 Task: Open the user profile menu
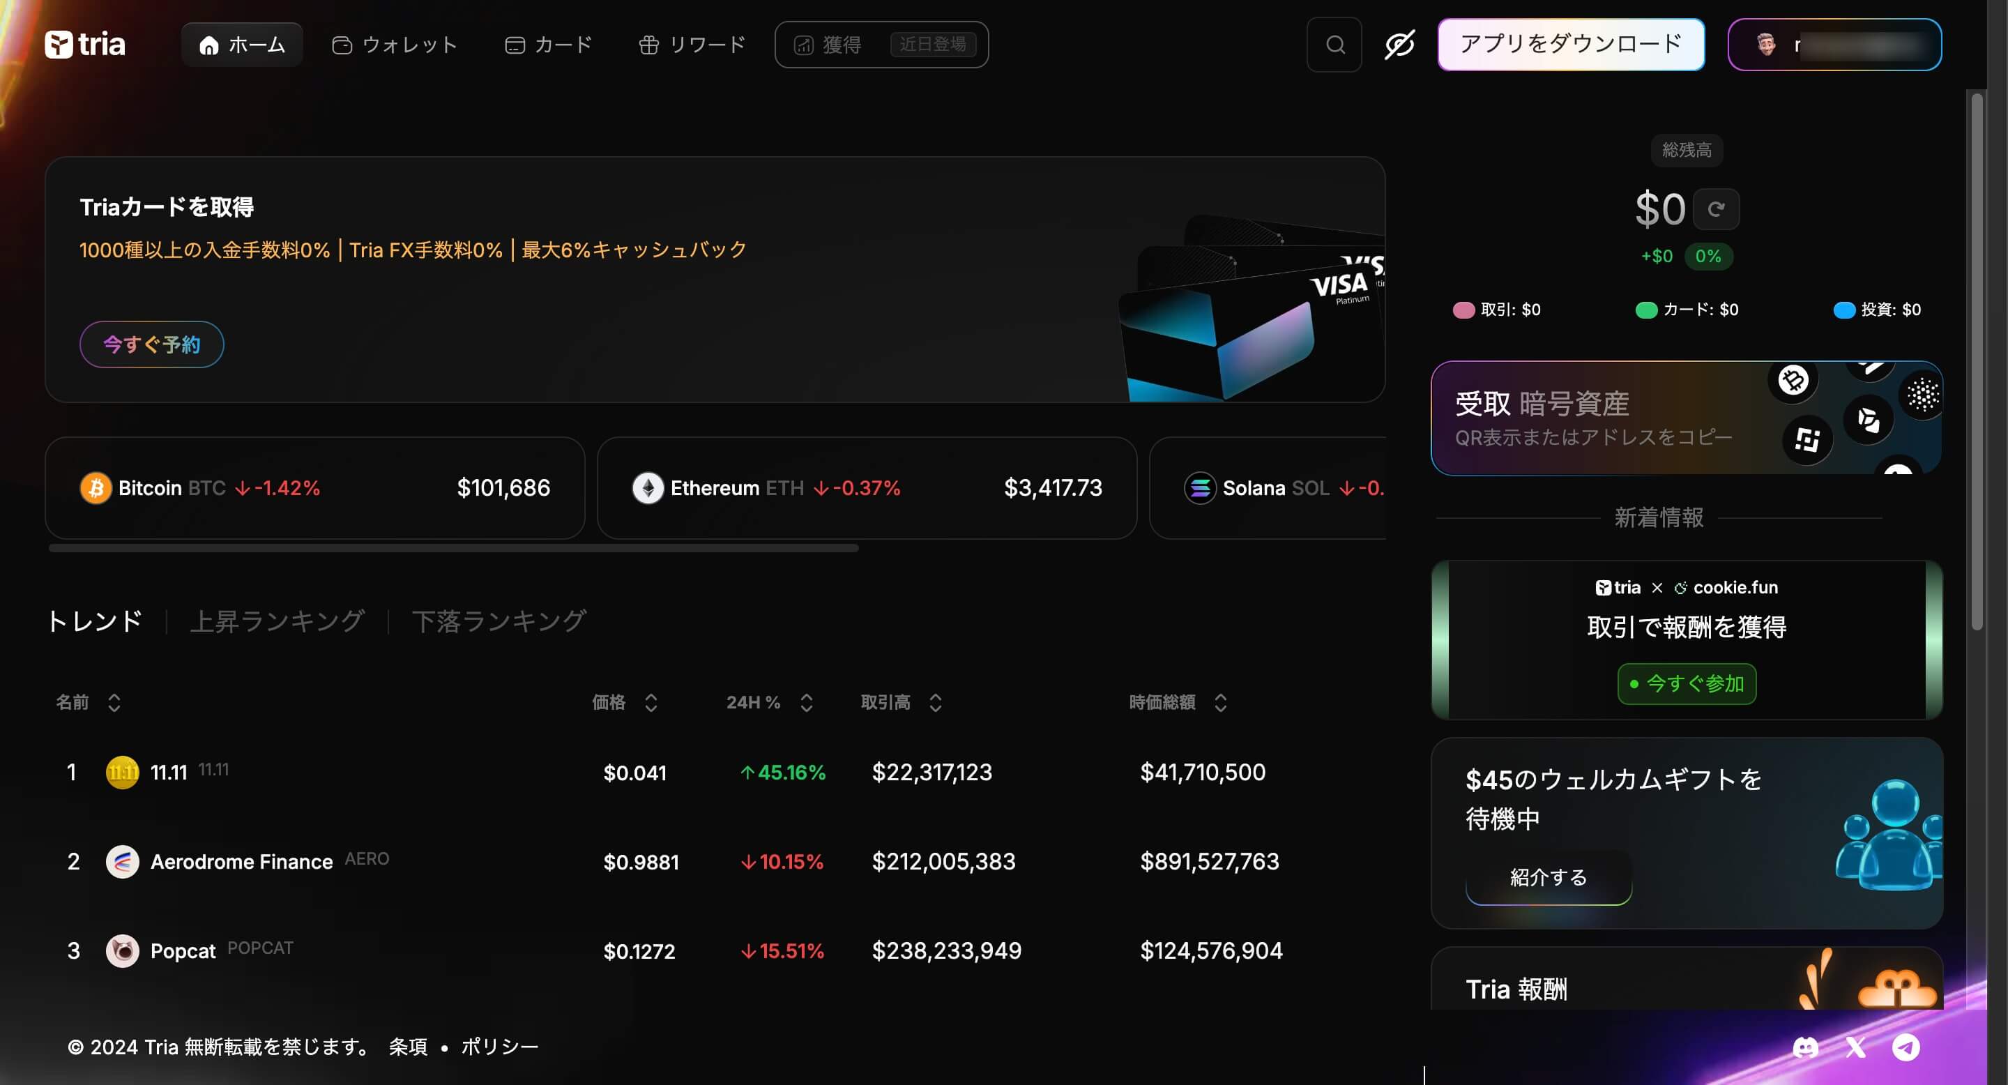coord(1834,45)
